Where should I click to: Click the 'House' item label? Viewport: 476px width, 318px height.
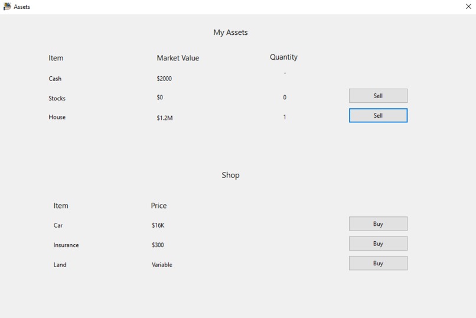point(57,117)
